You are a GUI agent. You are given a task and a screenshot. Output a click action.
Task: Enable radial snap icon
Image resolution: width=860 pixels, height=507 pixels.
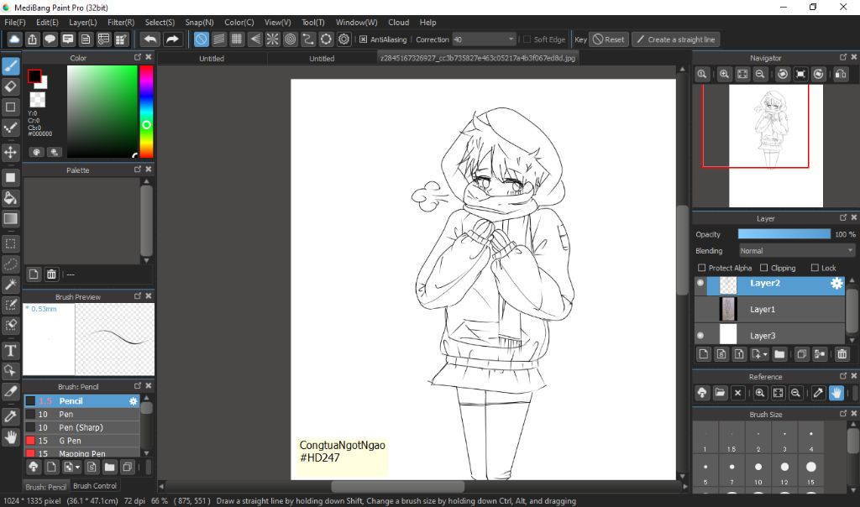pos(273,39)
